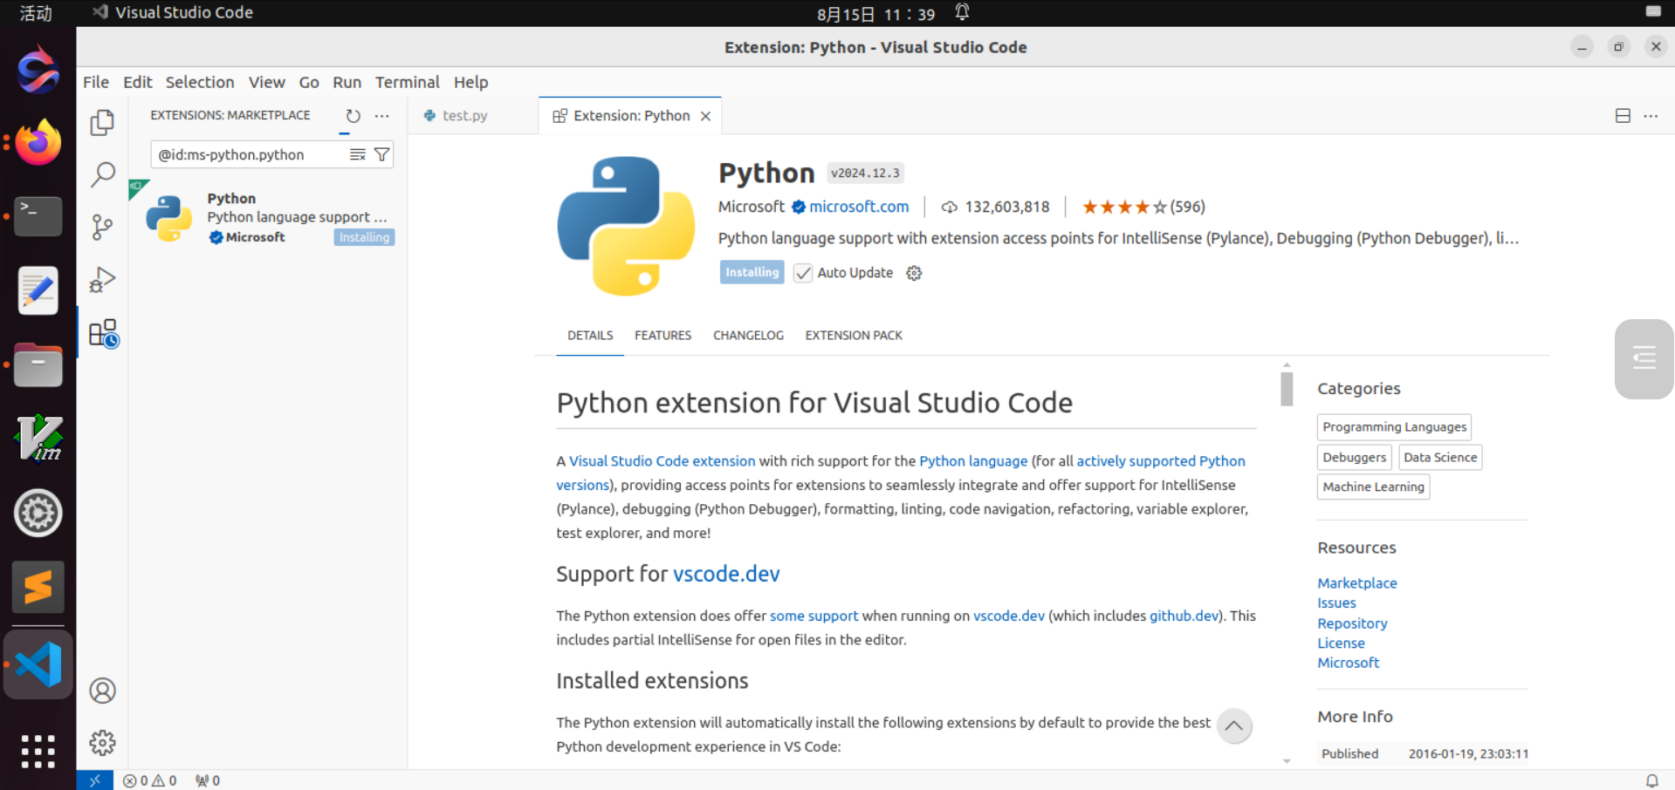Screen dimensions: 1675x790
Task: Open the filter extensions dropdown
Action: (x=381, y=154)
